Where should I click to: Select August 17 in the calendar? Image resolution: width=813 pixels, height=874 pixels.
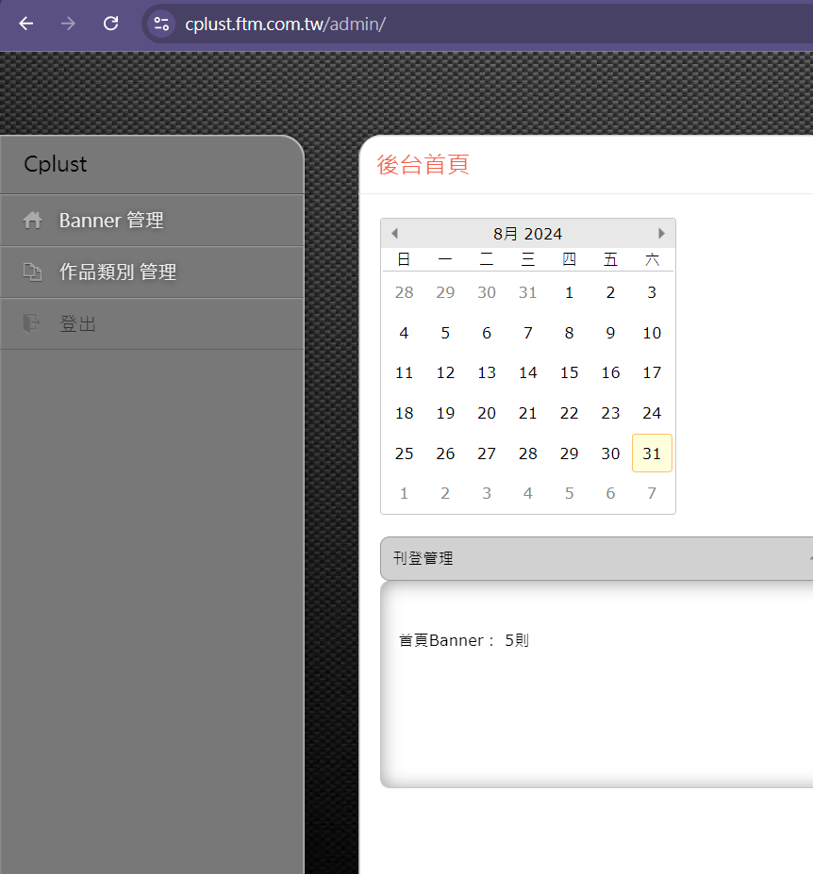pyautogui.click(x=652, y=372)
